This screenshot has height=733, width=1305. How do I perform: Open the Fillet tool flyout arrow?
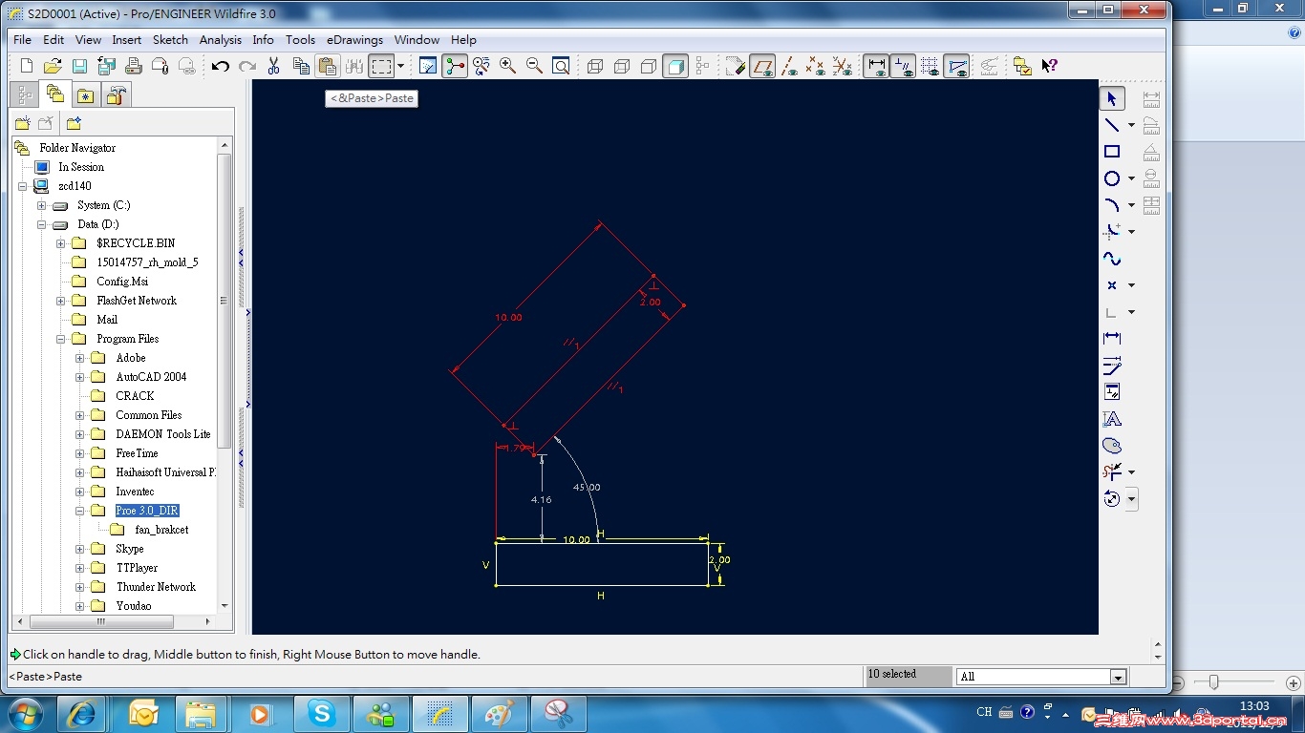(x=1132, y=232)
